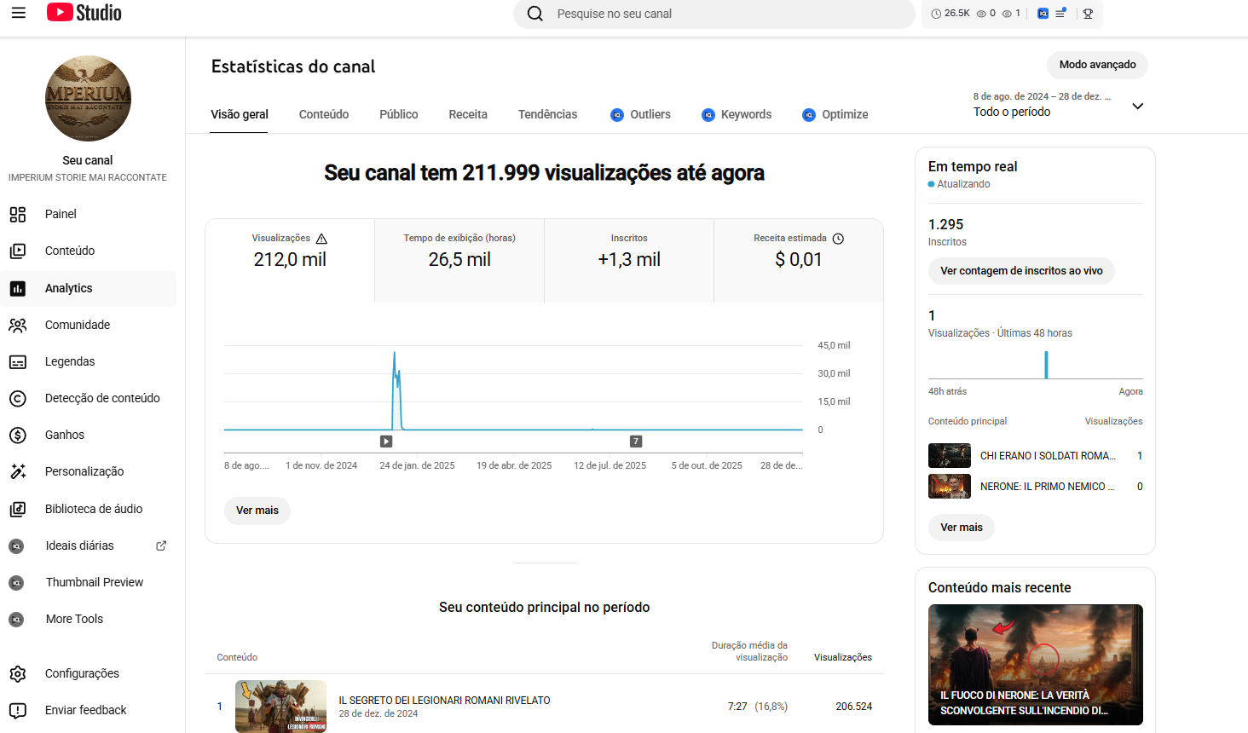Click the Analytics bar-chart sidebar icon

click(18, 288)
